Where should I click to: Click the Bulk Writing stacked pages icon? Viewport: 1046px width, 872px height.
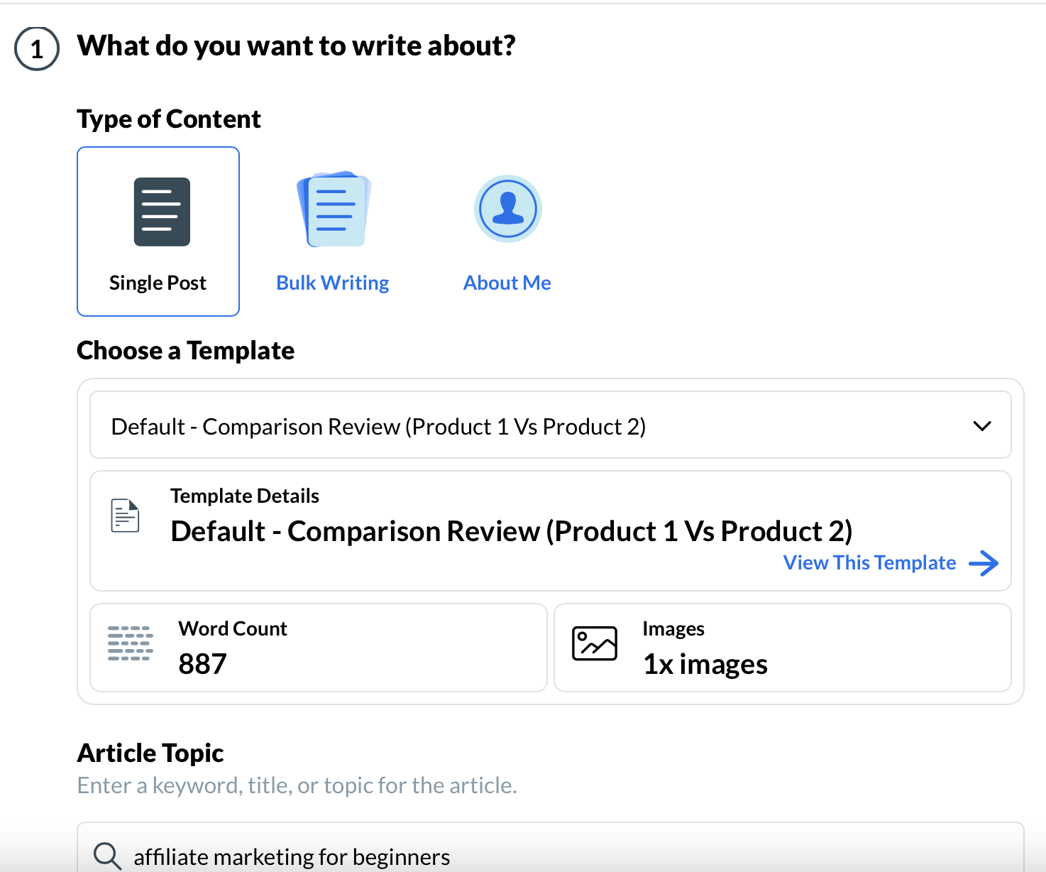[334, 209]
